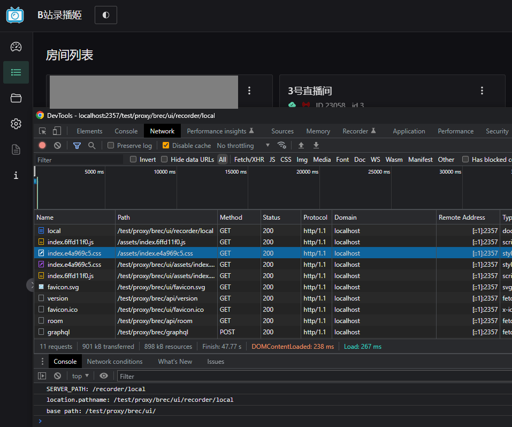Open inspect element picker tool

pos(42,131)
